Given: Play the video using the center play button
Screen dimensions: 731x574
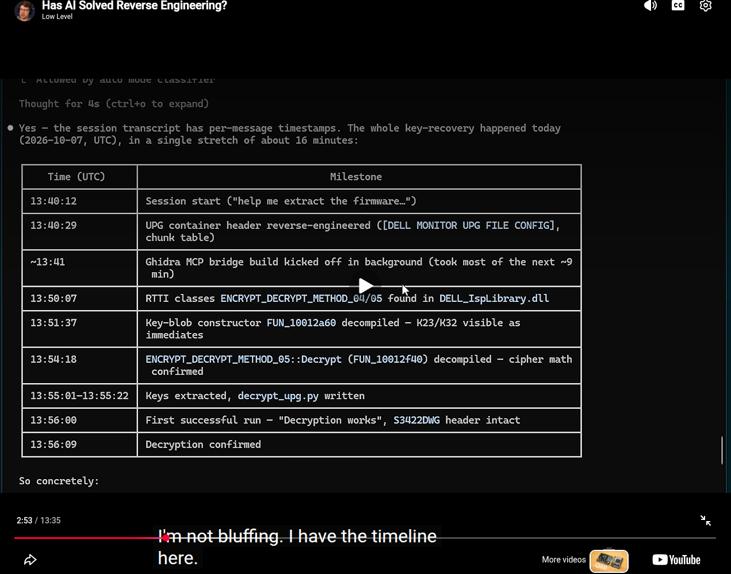Looking at the screenshot, I should tap(365, 286).
